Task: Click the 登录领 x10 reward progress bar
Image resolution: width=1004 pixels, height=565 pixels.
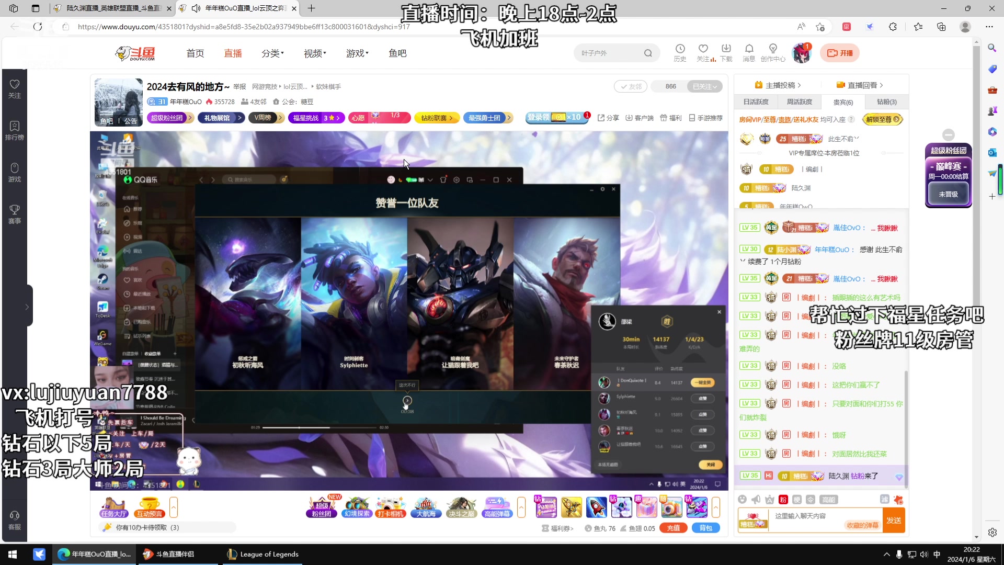Action: tap(557, 118)
